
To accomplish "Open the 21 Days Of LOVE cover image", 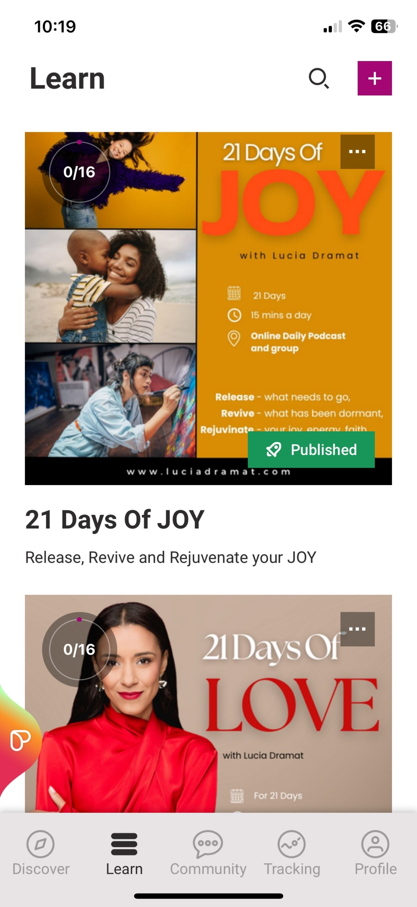I will (x=208, y=703).
